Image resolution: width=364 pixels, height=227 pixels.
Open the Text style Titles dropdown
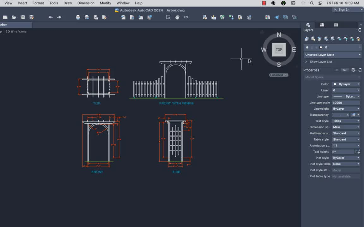pos(346,121)
